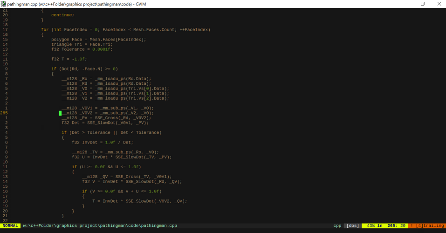The width and height of the screenshot is (446, 233).
Task: Click the '_V1 = _mm_loadu_ps(Tri.Vs[1].Data)' line
Action: (x=115, y=93)
